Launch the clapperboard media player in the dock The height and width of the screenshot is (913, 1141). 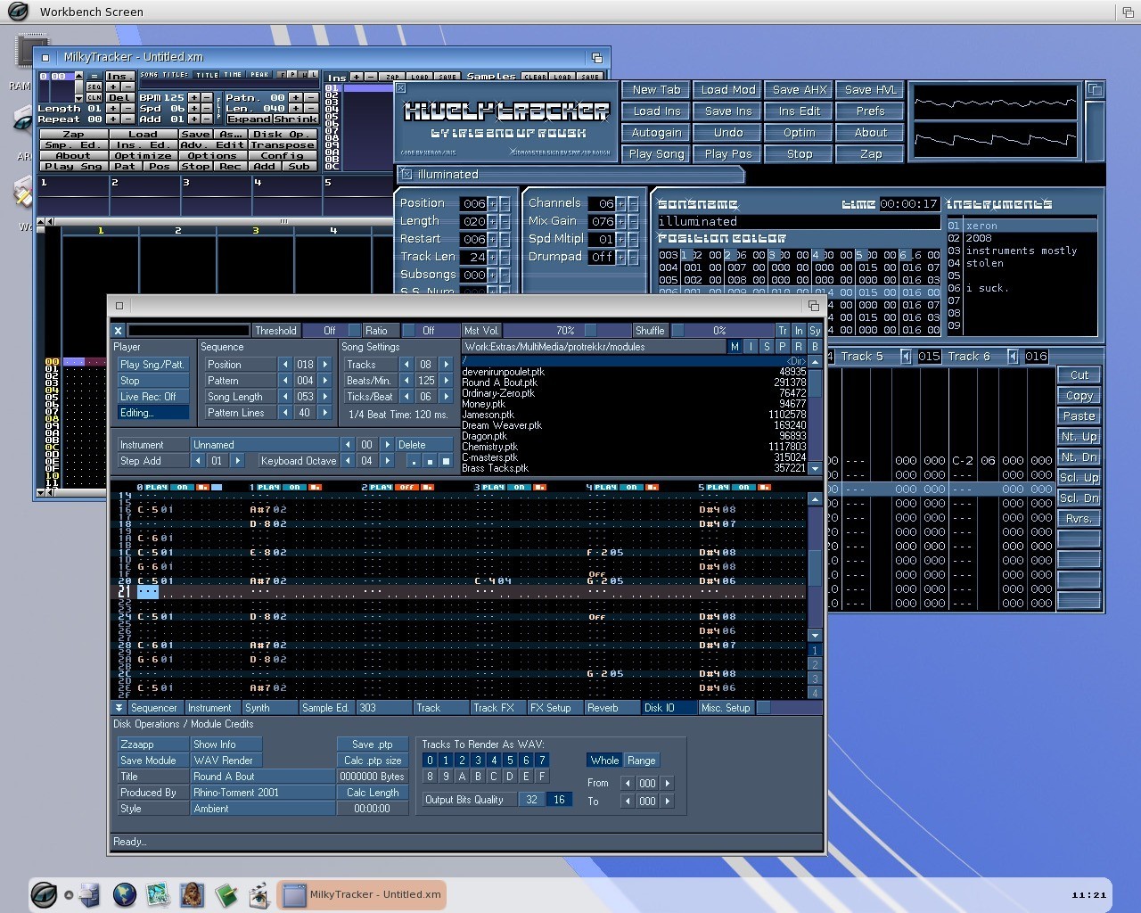[259, 894]
